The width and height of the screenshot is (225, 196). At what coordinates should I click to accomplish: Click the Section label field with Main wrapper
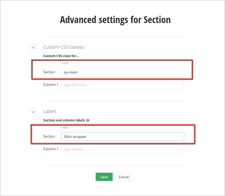123,136
